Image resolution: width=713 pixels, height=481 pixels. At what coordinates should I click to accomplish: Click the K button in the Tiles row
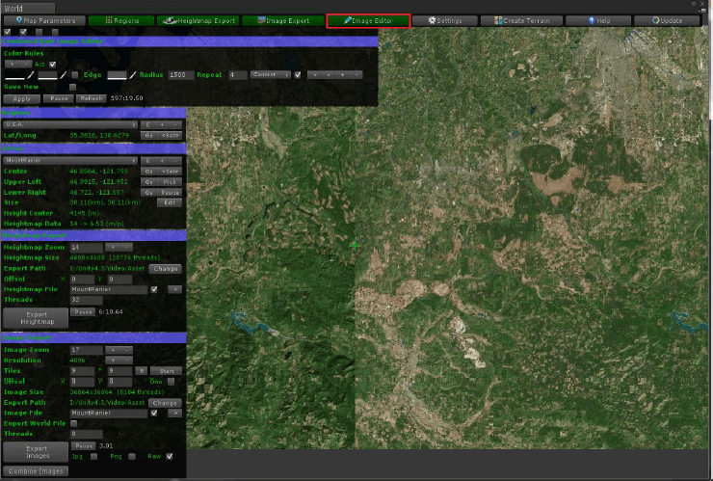[142, 371]
